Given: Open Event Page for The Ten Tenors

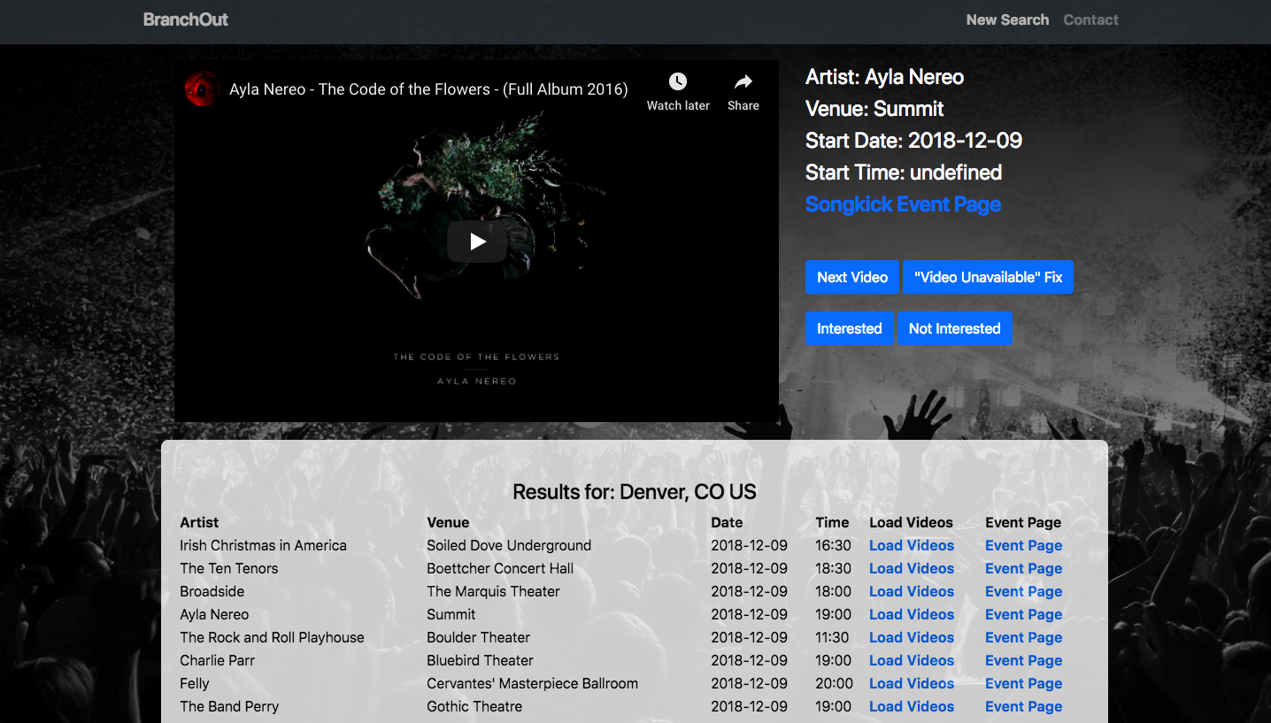Looking at the screenshot, I should (x=1024, y=568).
